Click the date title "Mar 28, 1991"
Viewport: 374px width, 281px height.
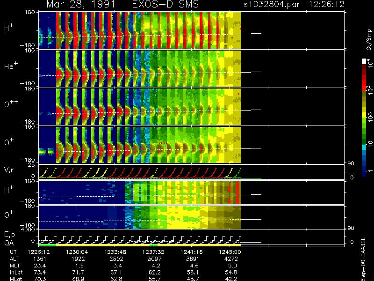[x=81, y=4]
